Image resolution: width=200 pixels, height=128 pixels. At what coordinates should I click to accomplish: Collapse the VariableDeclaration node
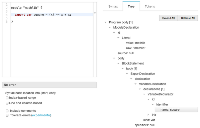(135, 84)
